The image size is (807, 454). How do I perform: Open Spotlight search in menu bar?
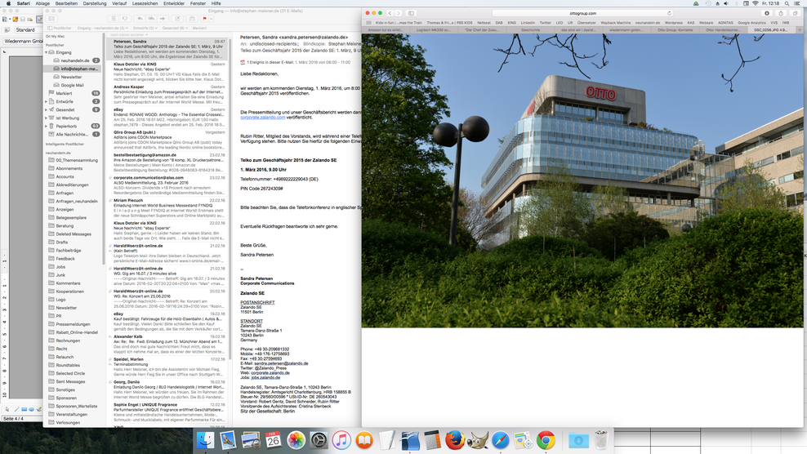787,3
